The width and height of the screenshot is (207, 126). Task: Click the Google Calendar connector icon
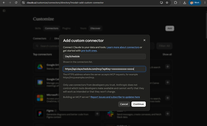click(40, 82)
